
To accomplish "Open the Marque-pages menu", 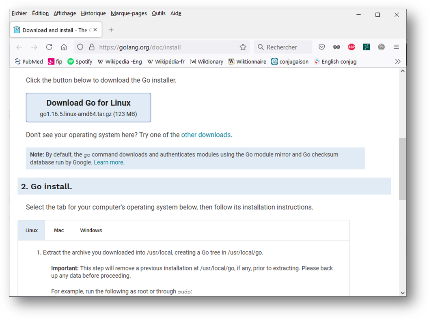I will pos(129,13).
